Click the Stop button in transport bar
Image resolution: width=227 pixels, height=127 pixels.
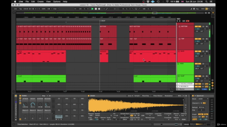[96, 9]
